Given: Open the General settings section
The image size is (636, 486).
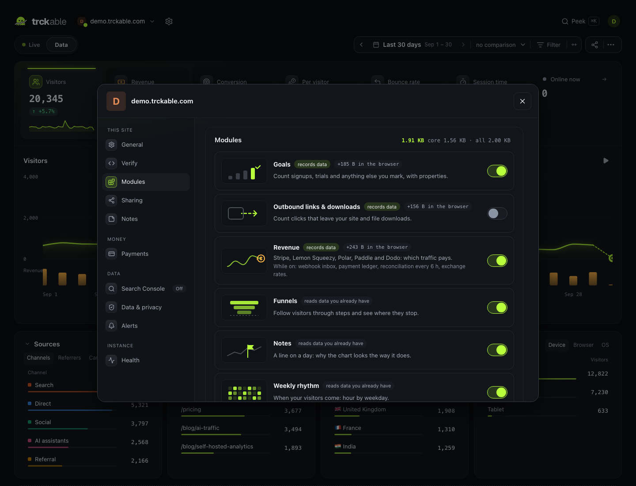Looking at the screenshot, I should 146,144.
